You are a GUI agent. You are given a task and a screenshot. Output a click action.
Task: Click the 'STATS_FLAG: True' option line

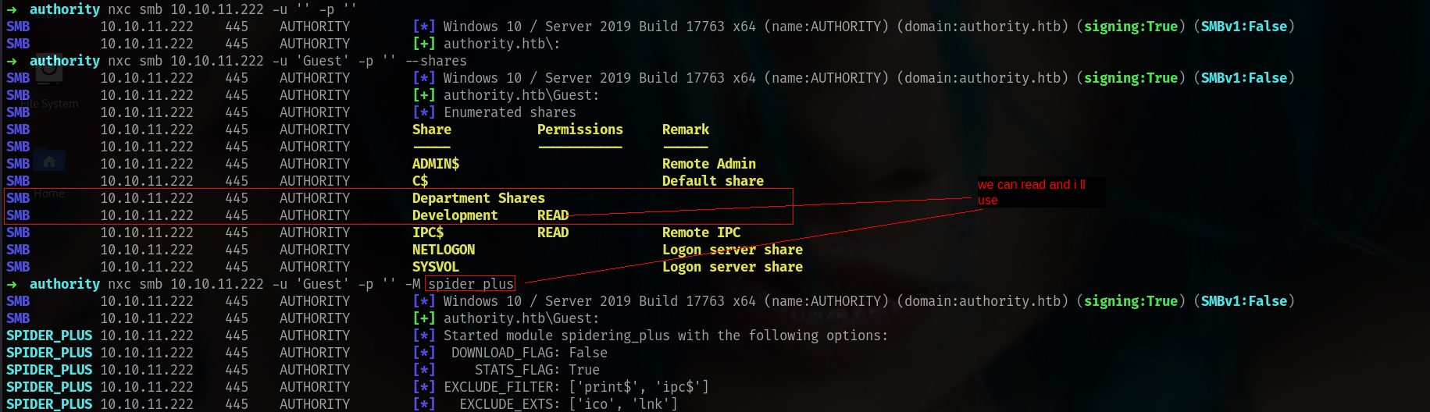[537, 370]
